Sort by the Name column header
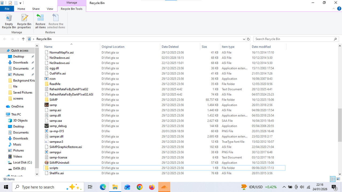Image resolution: width=342 pixels, height=192 pixels. 72,47
